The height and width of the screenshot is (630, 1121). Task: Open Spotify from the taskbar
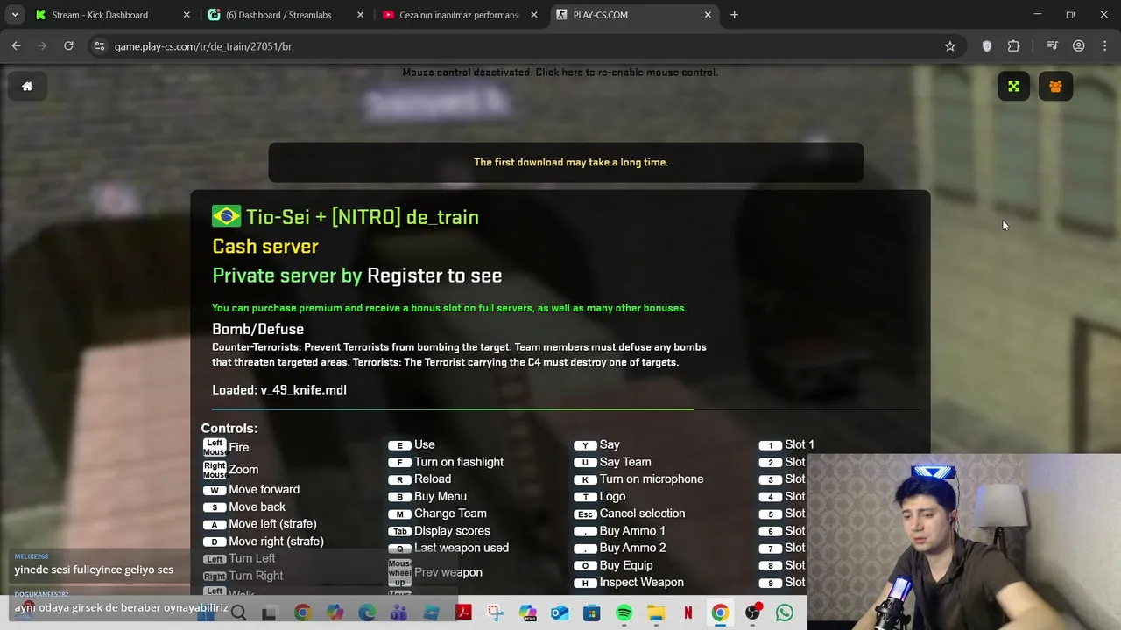point(624,613)
